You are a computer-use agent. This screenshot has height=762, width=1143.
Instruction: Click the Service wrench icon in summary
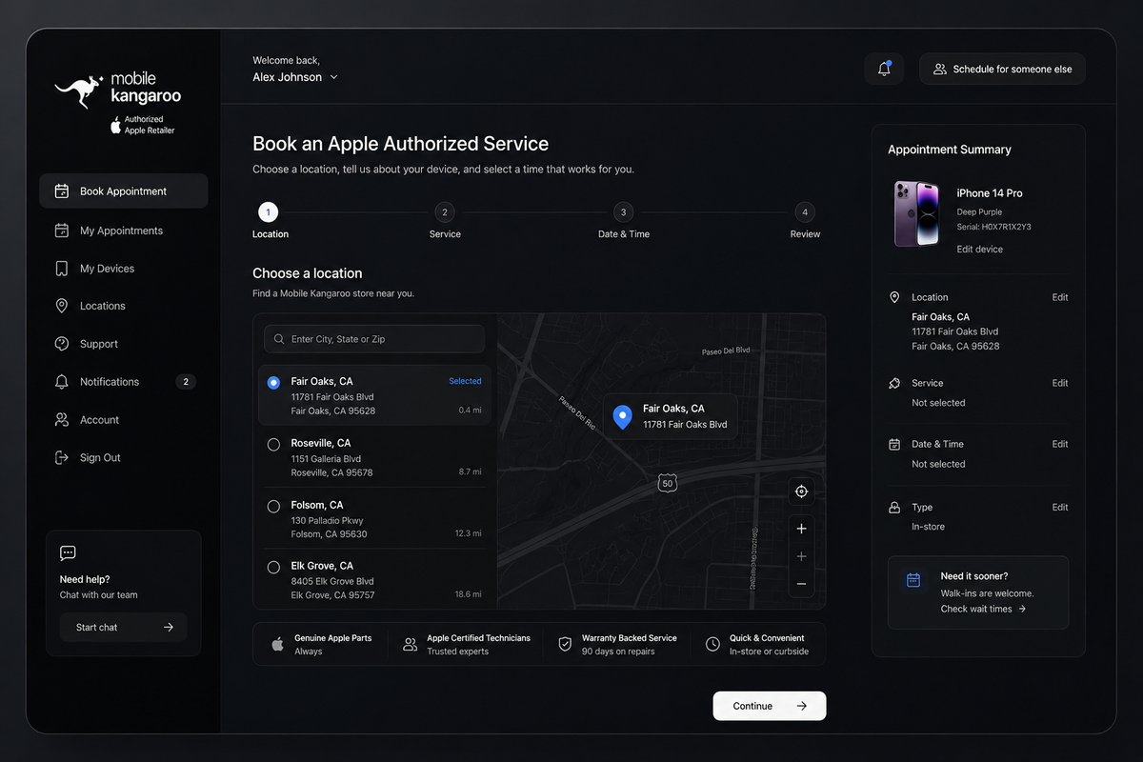[894, 383]
